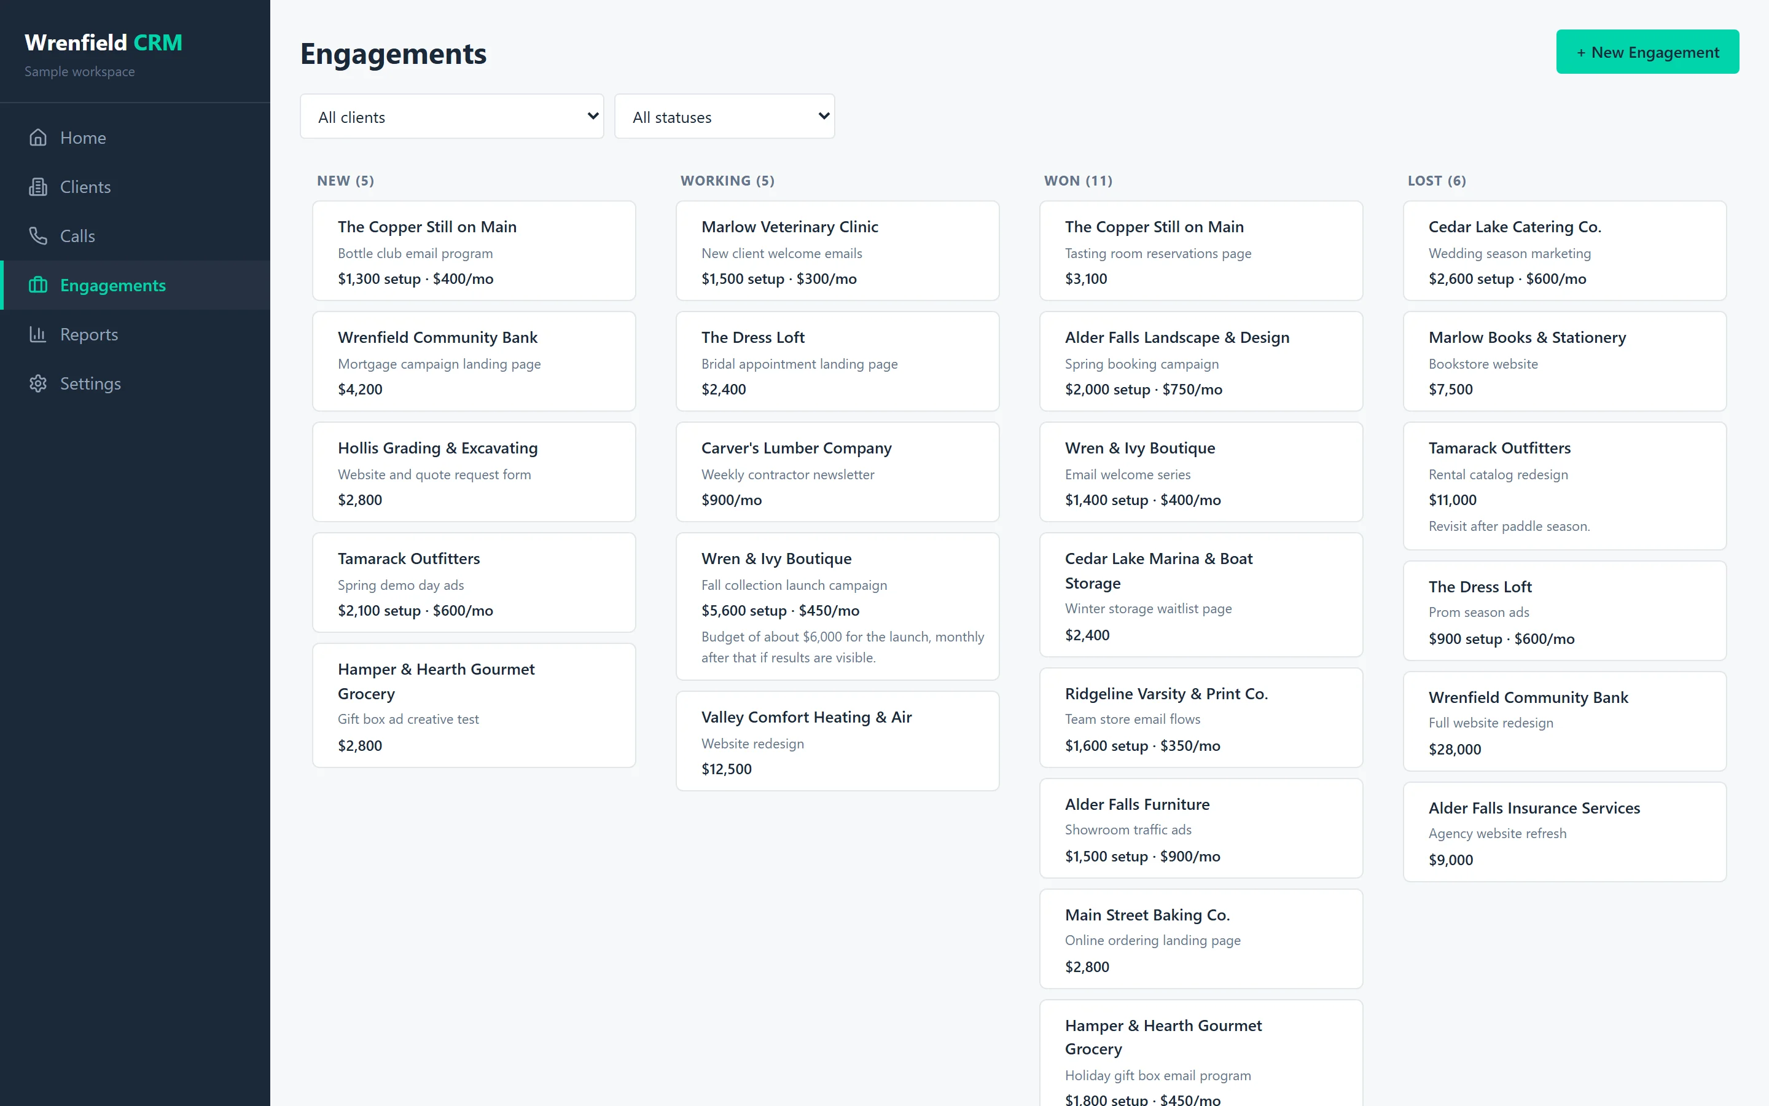Open the All statuses dropdown
The width and height of the screenshot is (1769, 1106).
point(724,116)
